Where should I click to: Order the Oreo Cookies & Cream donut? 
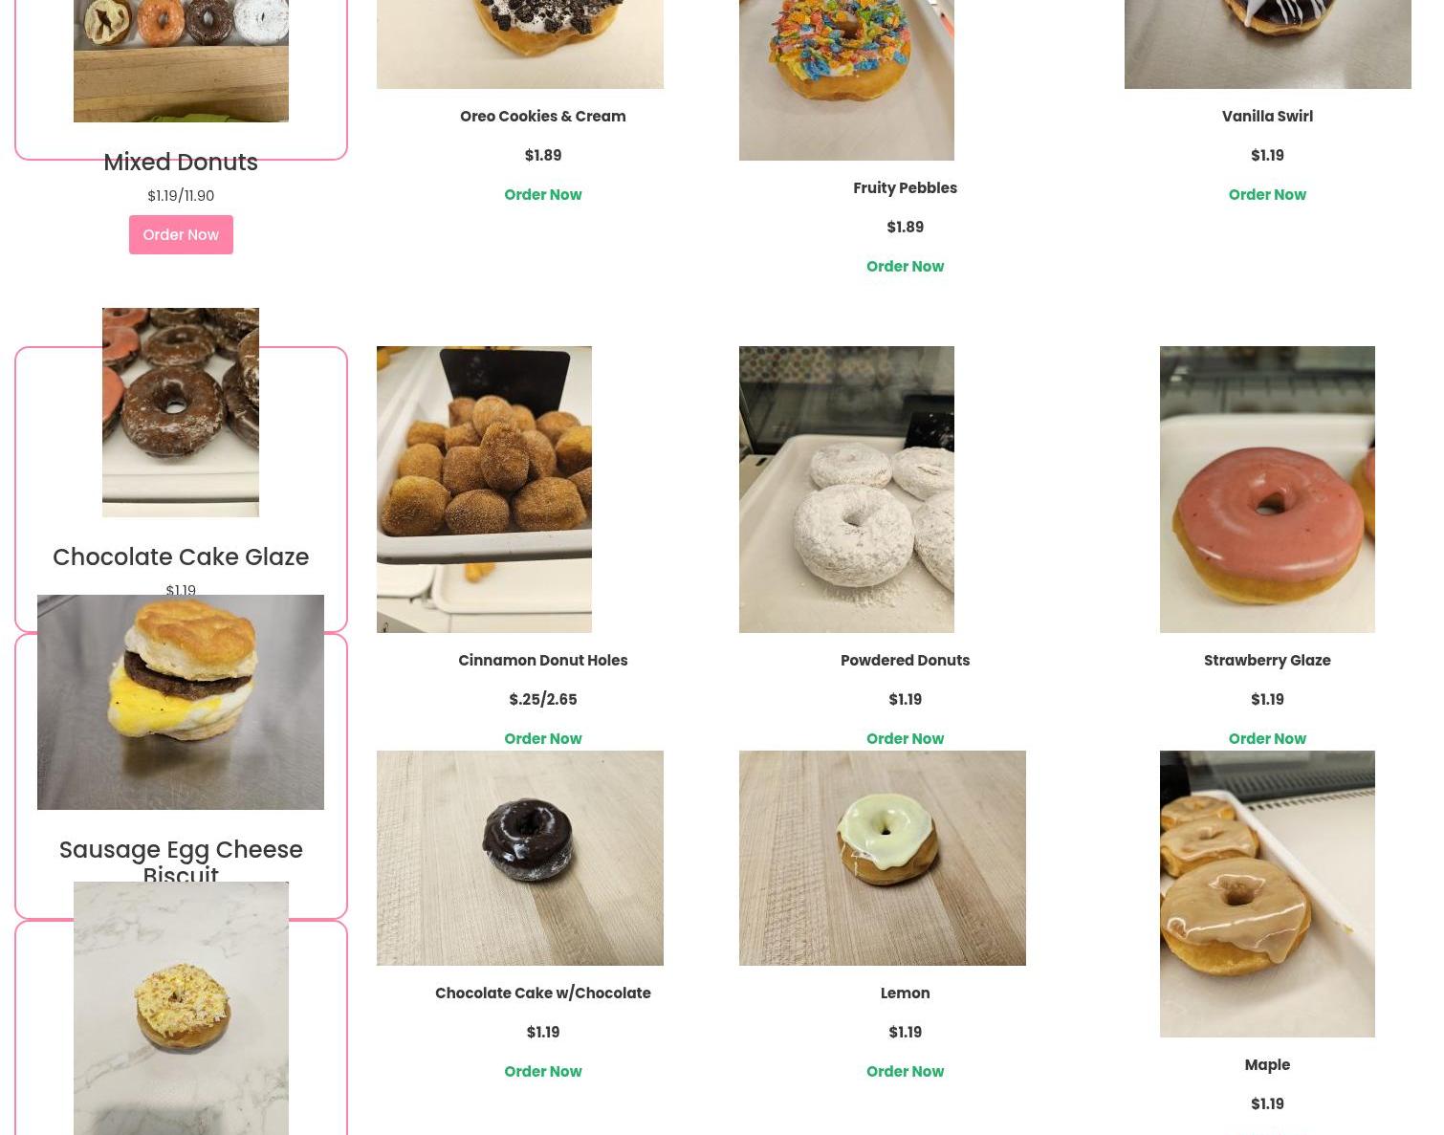tap(542, 194)
